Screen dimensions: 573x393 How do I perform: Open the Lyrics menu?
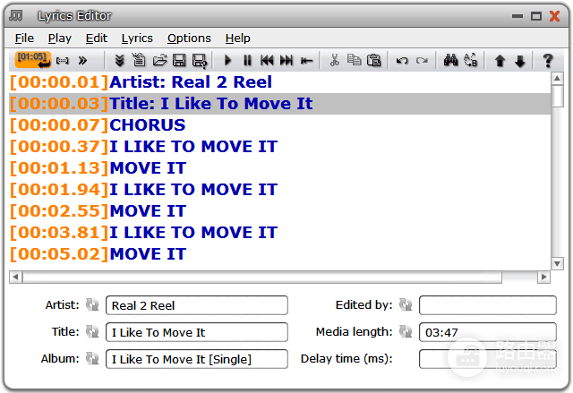tap(137, 38)
